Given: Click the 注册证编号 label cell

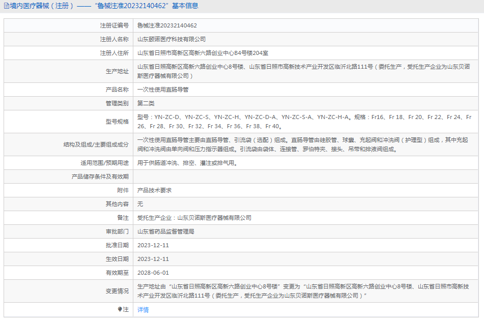Looking at the screenshot, I should pyautogui.click(x=114, y=25).
